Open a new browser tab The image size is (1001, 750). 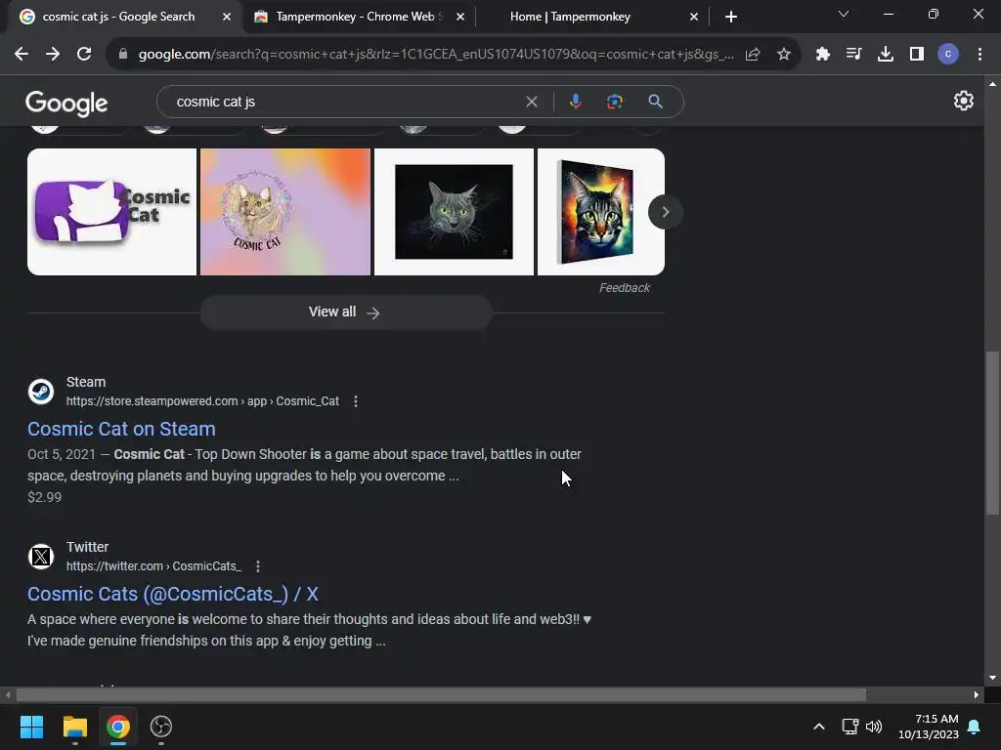pyautogui.click(x=731, y=18)
